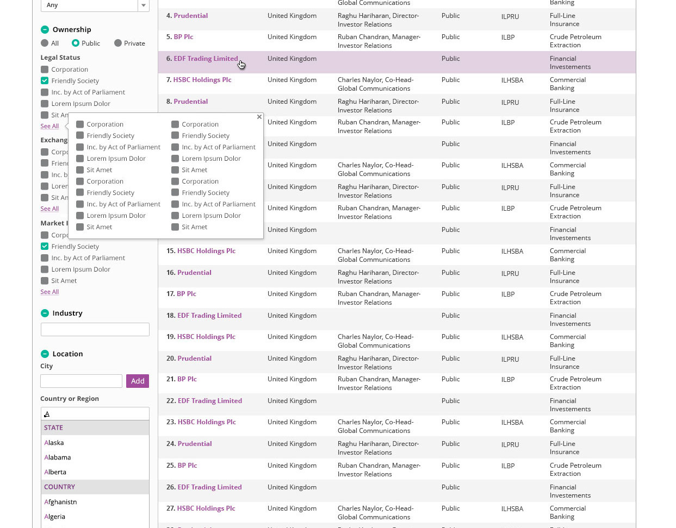The image size is (676, 528).
Task: Check Sit Amet in the Market section
Action: click(x=45, y=280)
